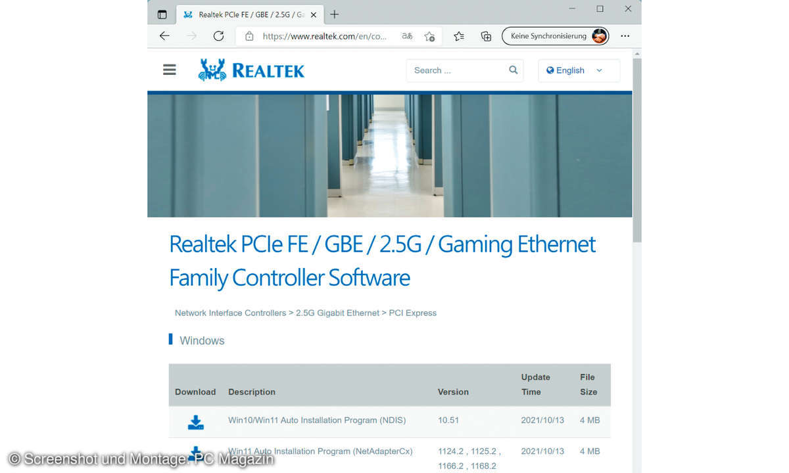Click the search magnifier icon

(x=514, y=70)
